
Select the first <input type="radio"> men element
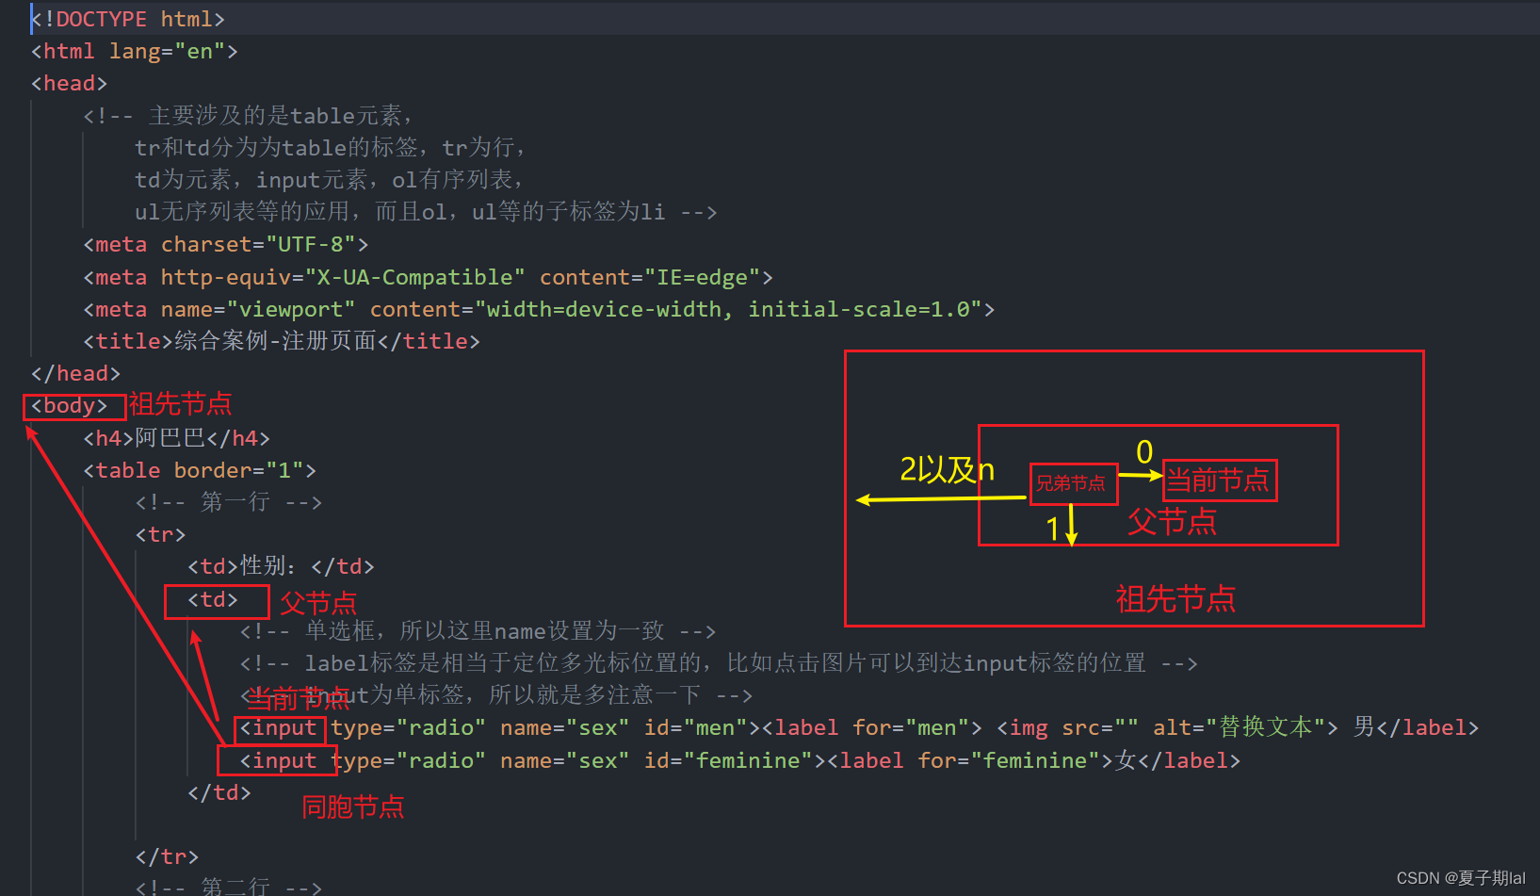point(279,727)
